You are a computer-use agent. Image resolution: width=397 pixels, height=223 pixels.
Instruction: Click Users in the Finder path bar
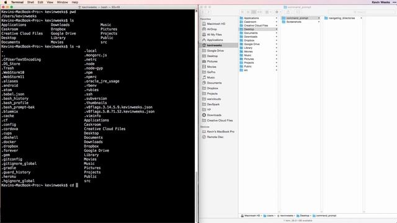point(269,216)
